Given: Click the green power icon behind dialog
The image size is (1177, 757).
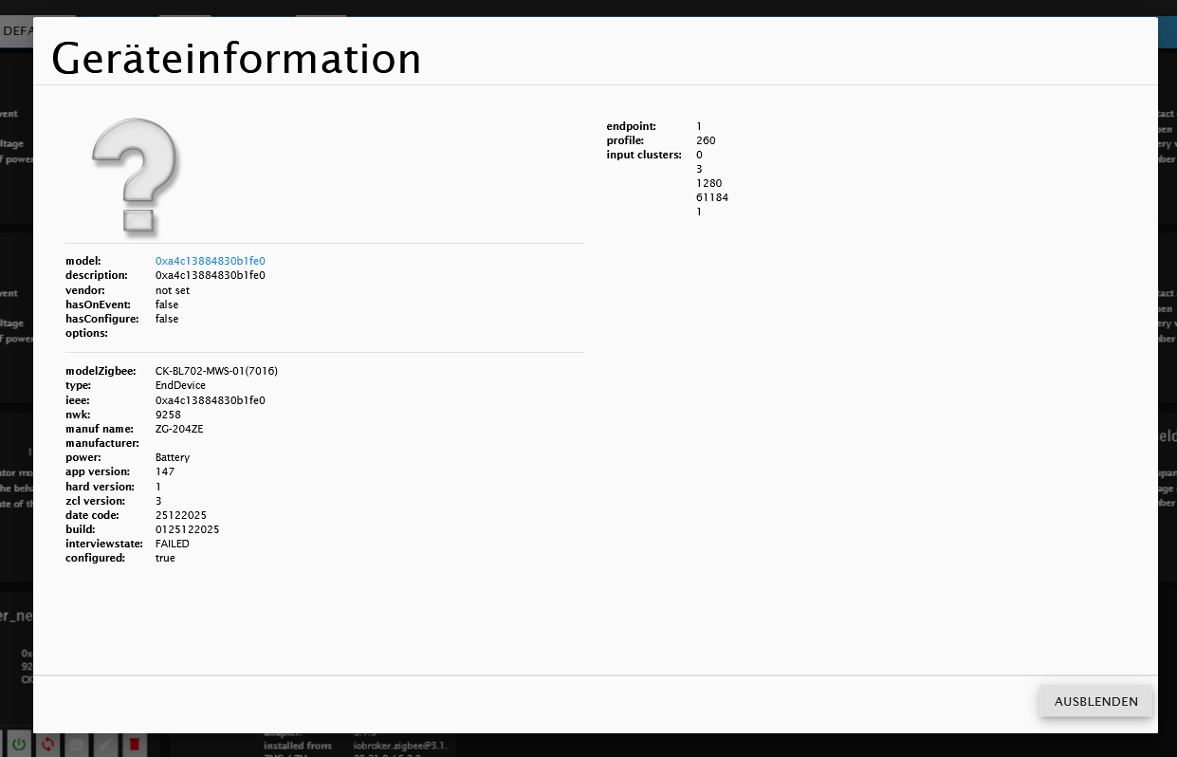Looking at the screenshot, I should coord(18,745).
